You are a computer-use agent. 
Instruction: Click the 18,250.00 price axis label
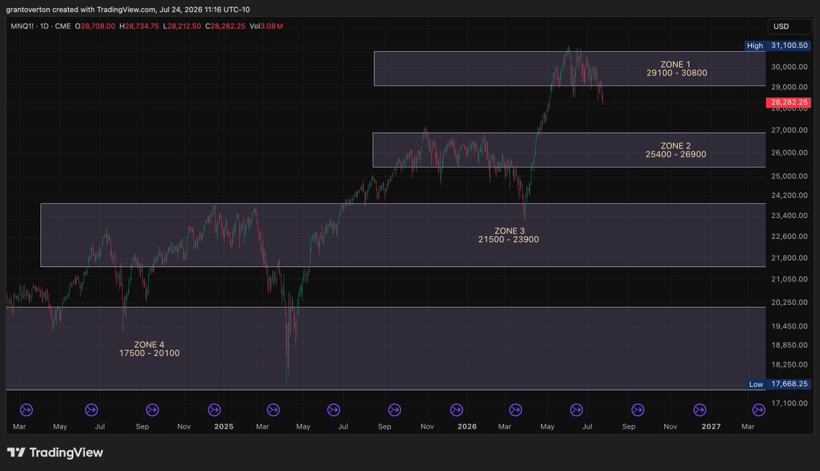[x=790, y=365]
